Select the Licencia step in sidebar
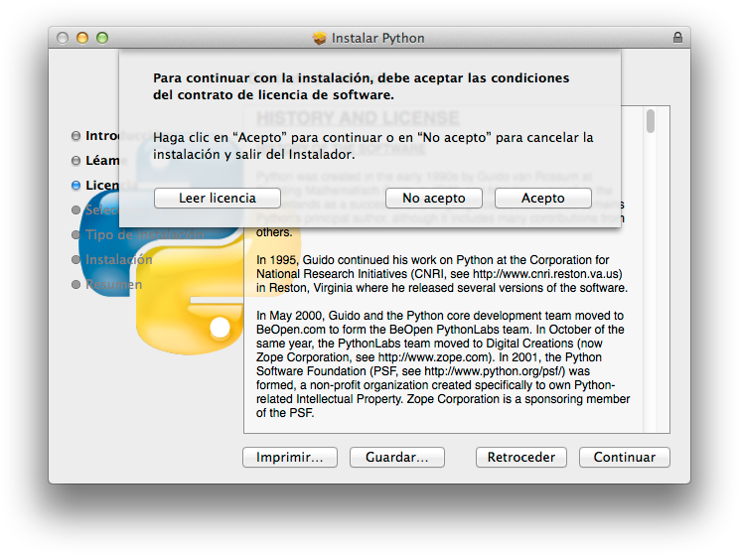739x554 pixels. pyautogui.click(x=106, y=185)
